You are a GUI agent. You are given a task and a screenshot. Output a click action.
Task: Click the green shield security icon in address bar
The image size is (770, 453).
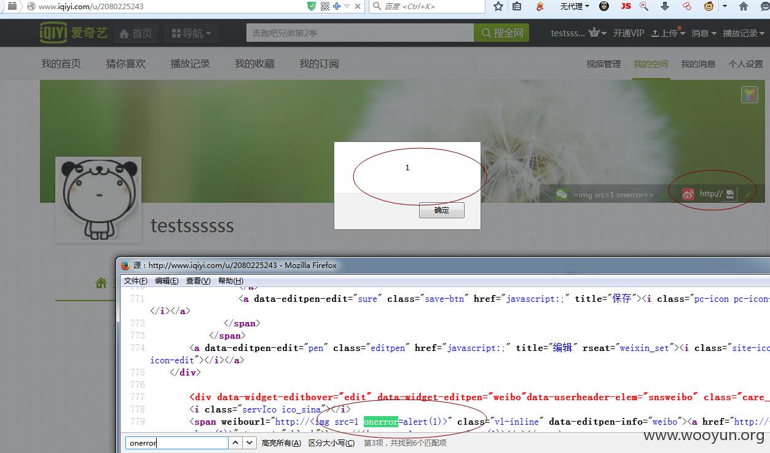point(312,6)
